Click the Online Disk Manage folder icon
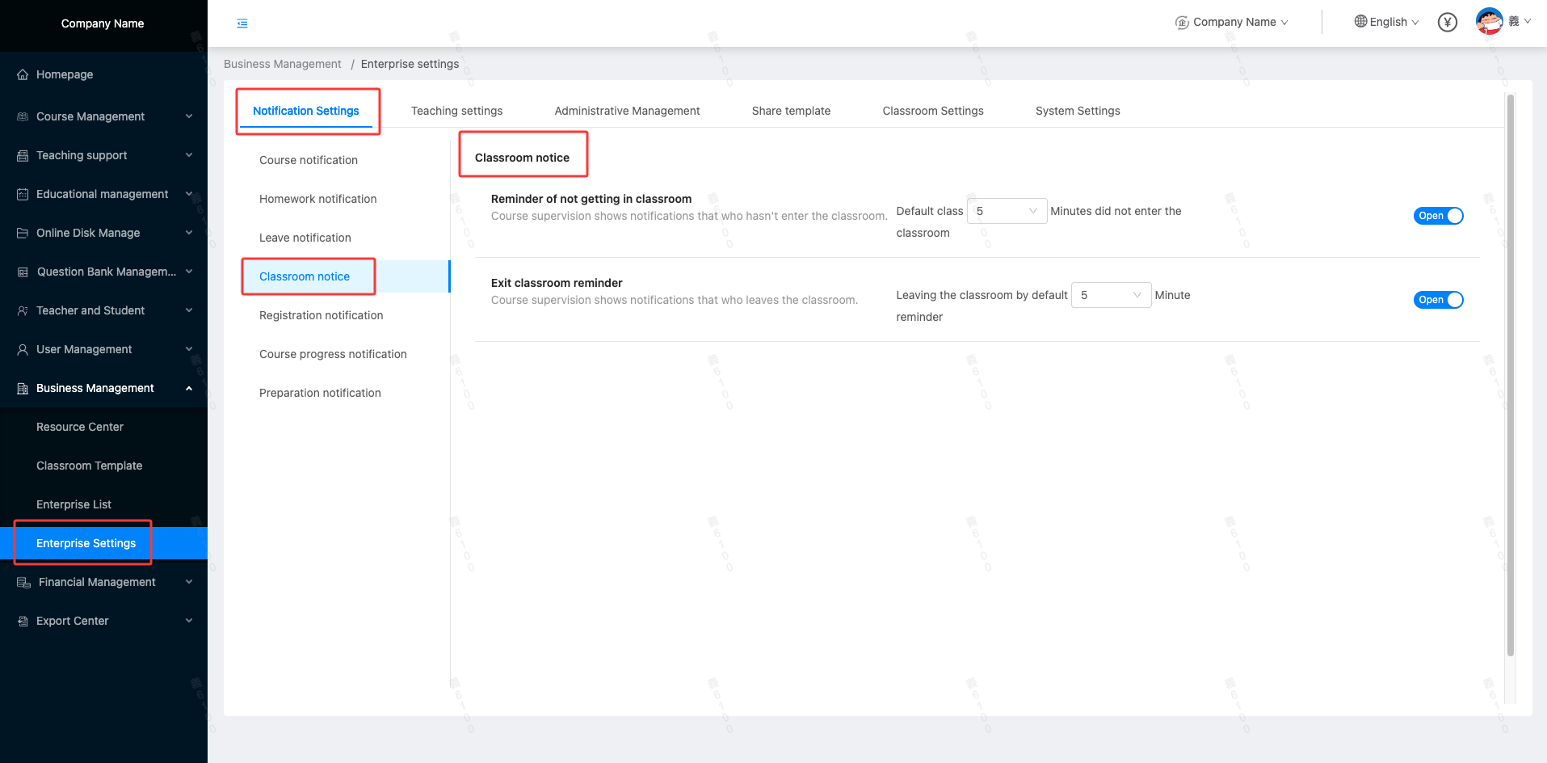The image size is (1547, 763). [x=23, y=233]
